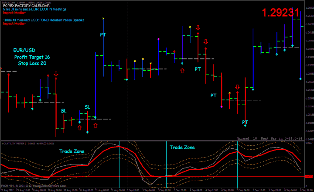Click the yellow x atop the tallest 31 Aug bar

(x=103, y=18)
